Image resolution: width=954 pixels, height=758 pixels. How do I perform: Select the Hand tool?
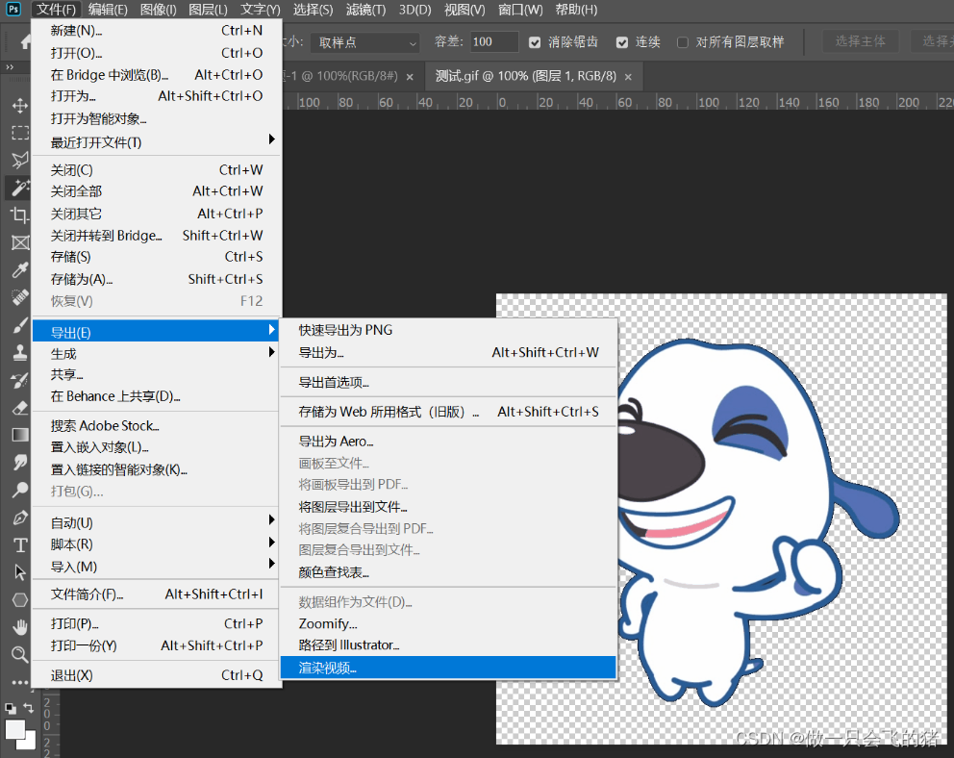pyautogui.click(x=19, y=627)
